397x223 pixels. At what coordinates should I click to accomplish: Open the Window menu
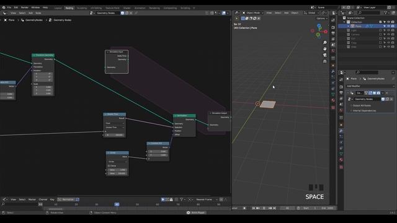35,7
